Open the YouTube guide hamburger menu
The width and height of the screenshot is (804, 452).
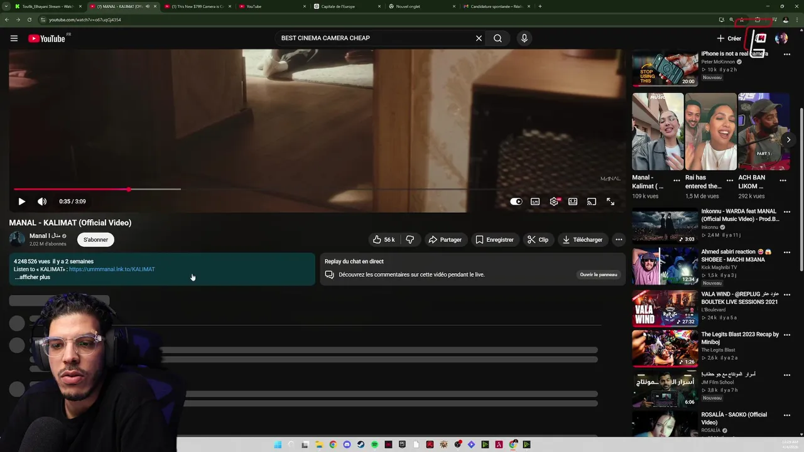tap(14, 38)
